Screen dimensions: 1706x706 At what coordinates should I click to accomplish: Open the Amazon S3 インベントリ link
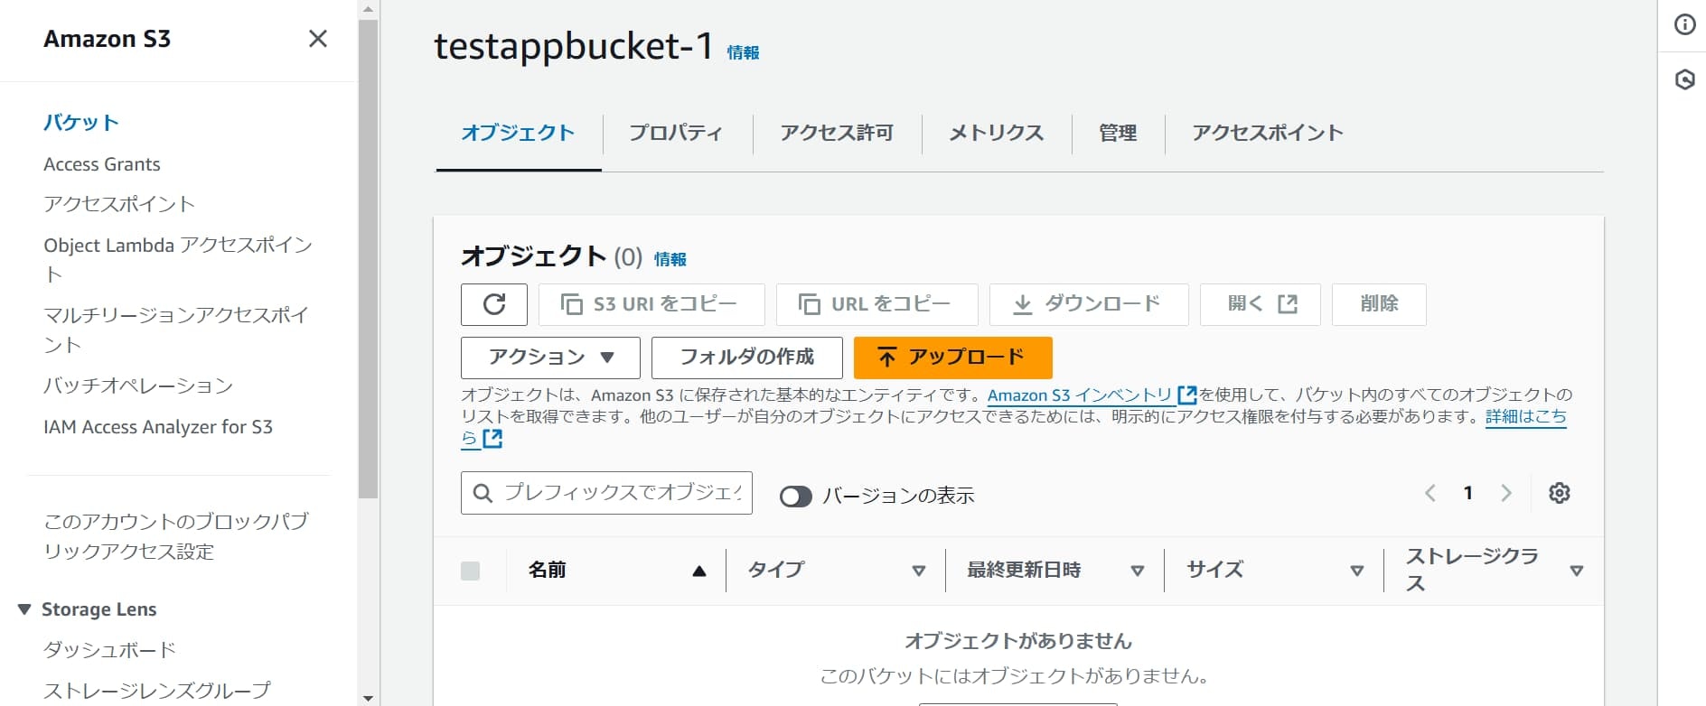pyautogui.click(x=1080, y=395)
